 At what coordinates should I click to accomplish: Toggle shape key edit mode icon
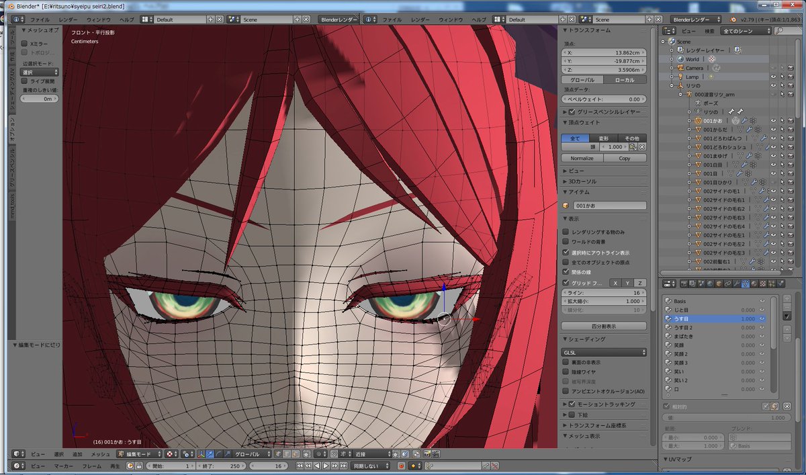coord(774,406)
